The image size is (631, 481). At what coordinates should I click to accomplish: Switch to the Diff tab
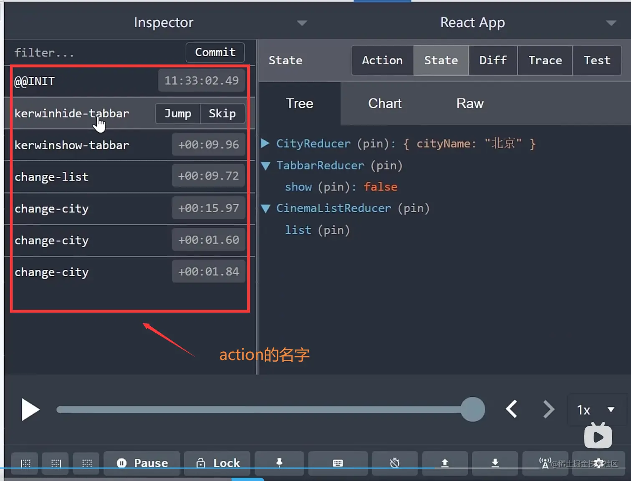493,60
